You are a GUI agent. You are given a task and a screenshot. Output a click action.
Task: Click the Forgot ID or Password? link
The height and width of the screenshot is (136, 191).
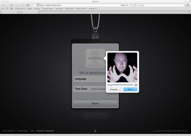(x=45, y=131)
